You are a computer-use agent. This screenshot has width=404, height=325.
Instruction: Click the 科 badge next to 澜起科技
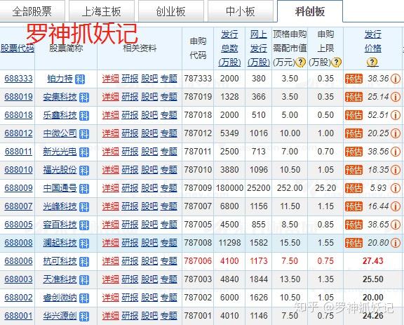[x=84, y=244]
